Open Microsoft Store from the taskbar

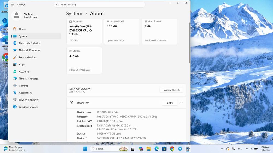click(x=164, y=149)
